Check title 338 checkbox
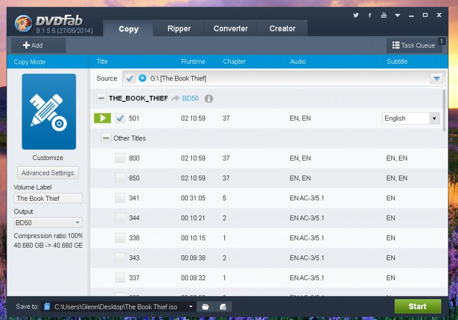The width and height of the screenshot is (458, 320). (120, 238)
